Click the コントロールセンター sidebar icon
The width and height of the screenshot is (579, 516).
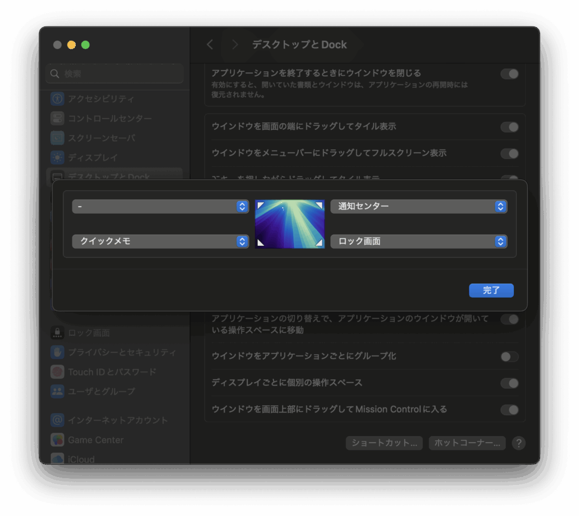[57, 119]
